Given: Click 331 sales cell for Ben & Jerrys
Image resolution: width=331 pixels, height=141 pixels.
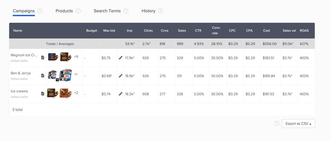Looking at the screenshot, I should coord(179,76).
